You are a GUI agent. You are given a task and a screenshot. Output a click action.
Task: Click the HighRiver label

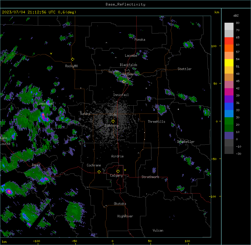[125, 216]
